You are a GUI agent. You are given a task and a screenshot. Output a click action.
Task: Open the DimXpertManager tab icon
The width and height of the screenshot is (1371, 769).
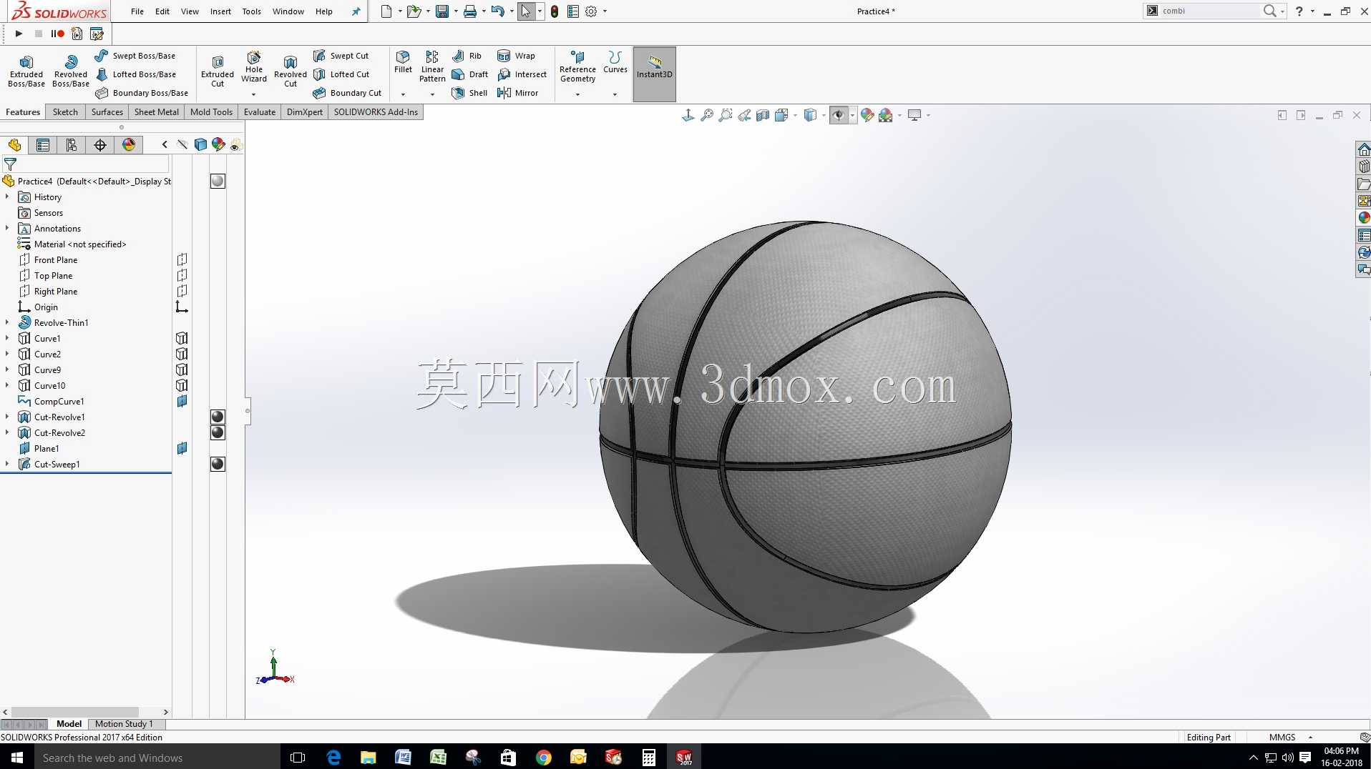click(x=100, y=145)
